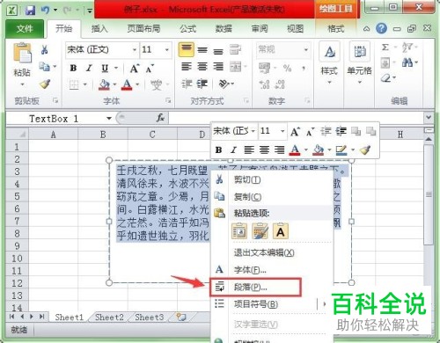Switch to Sheet3 worksheet tab
The image size is (440, 343).
(149, 317)
